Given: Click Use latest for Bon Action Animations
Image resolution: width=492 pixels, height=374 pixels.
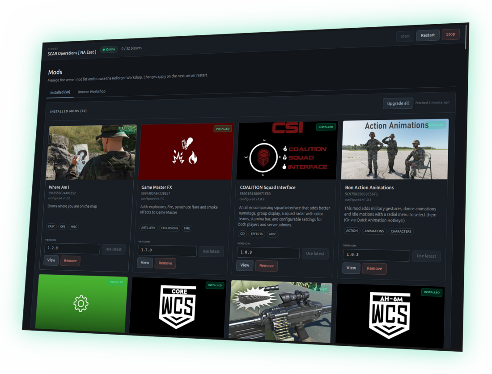Looking at the screenshot, I should point(426,256).
